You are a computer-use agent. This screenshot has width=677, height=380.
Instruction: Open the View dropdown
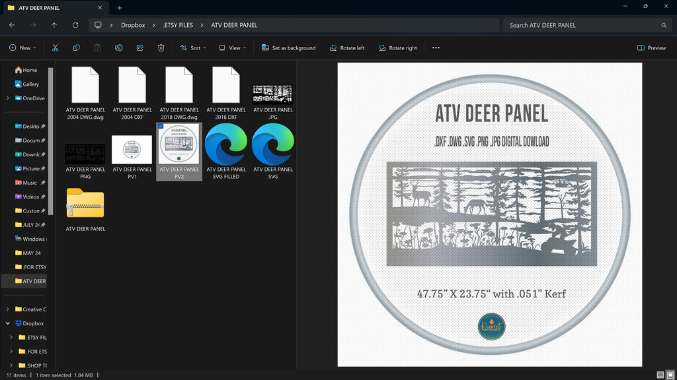tap(232, 47)
